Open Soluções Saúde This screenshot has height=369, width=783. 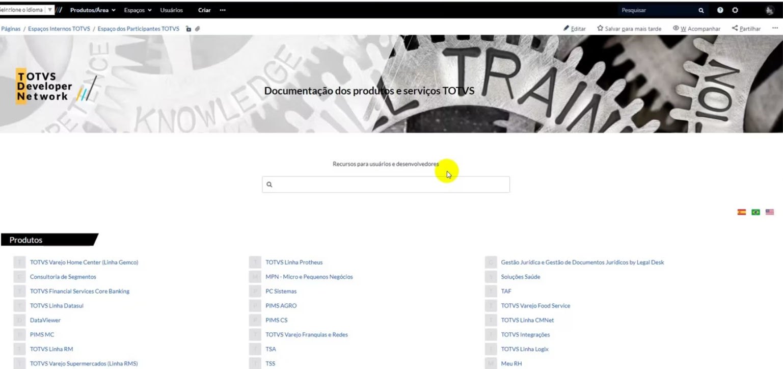point(521,277)
